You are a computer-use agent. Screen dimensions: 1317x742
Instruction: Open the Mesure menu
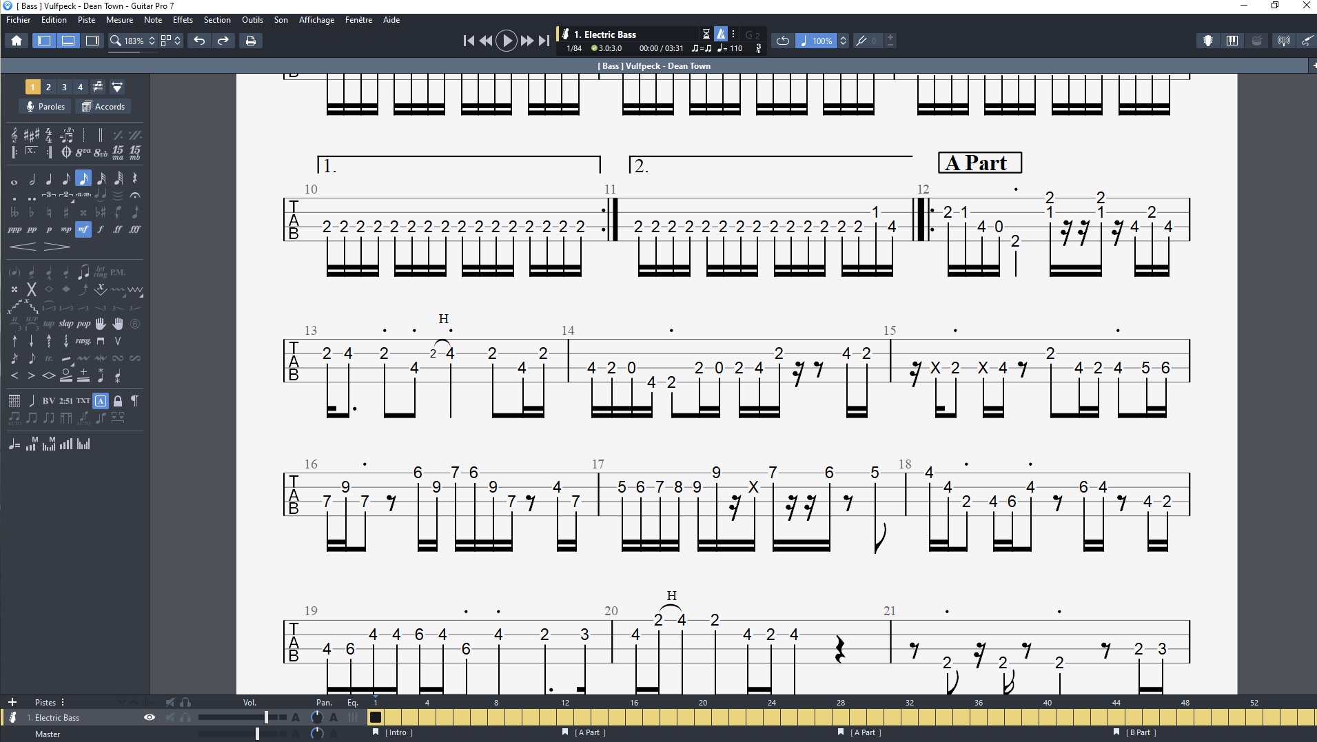(119, 20)
